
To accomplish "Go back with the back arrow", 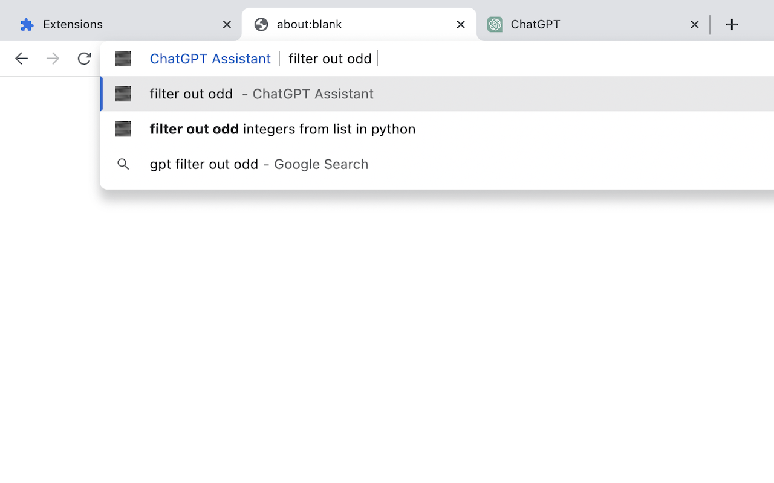I will tap(21, 59).
